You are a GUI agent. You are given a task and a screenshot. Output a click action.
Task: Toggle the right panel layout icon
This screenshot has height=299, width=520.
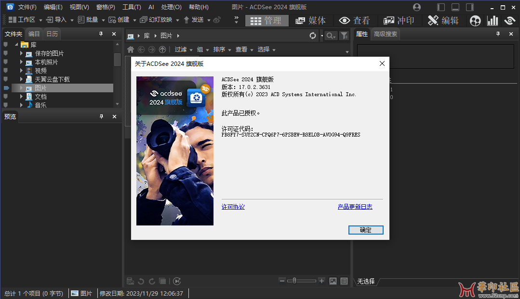pos(470,7)
